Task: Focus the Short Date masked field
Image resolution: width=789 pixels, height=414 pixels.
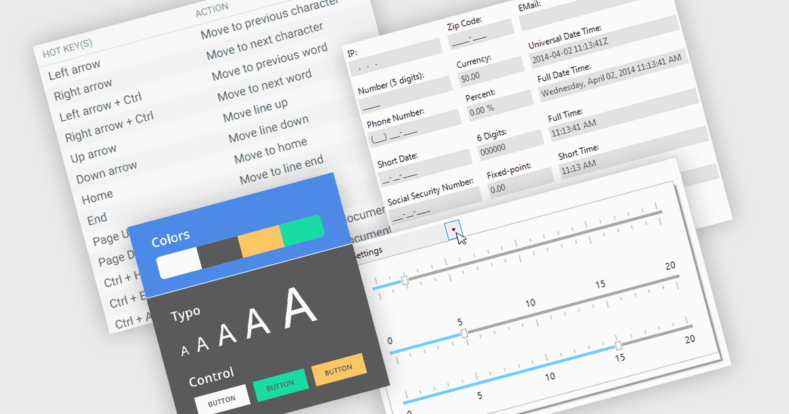Action: 427,170
